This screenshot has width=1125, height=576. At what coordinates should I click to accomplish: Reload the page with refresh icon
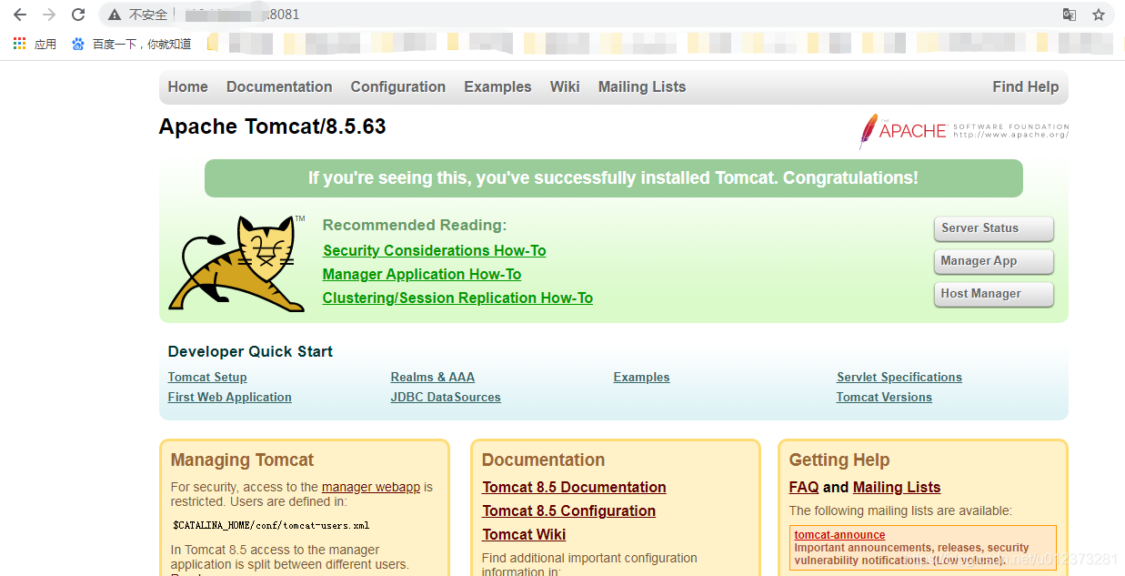pos(78,15)
